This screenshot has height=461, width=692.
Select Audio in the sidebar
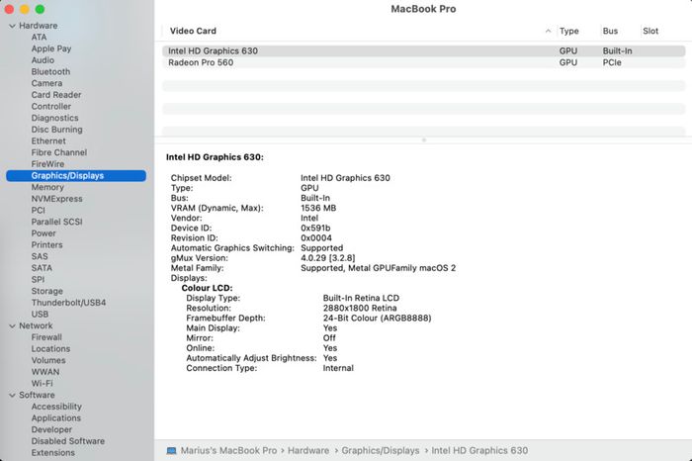pyautogui.click(x=43, y=60)
